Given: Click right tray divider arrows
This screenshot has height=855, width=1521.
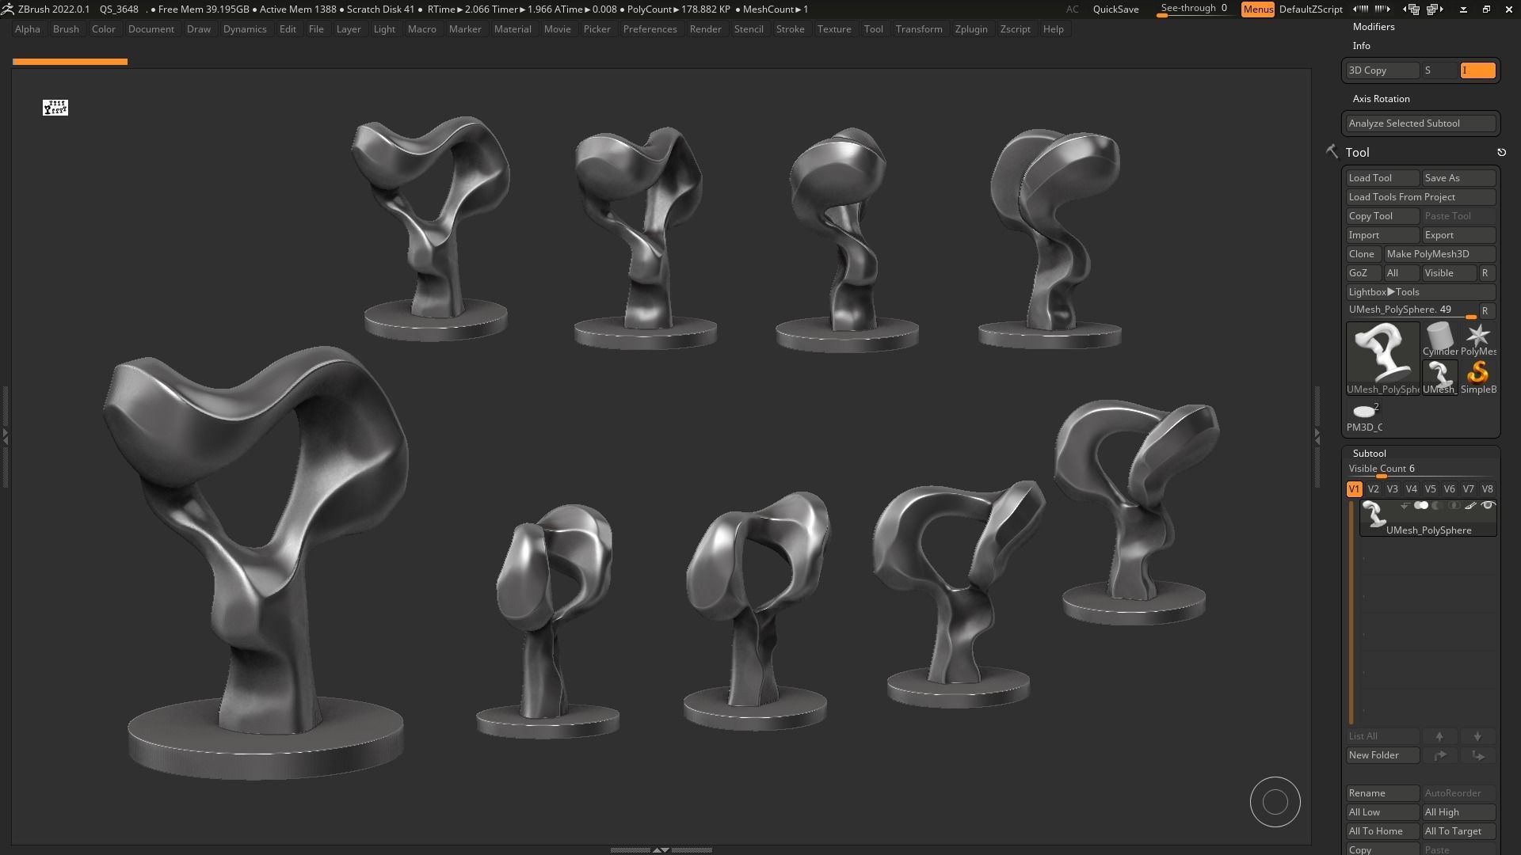Looking at the screenshot, I should pos(1317,436).
